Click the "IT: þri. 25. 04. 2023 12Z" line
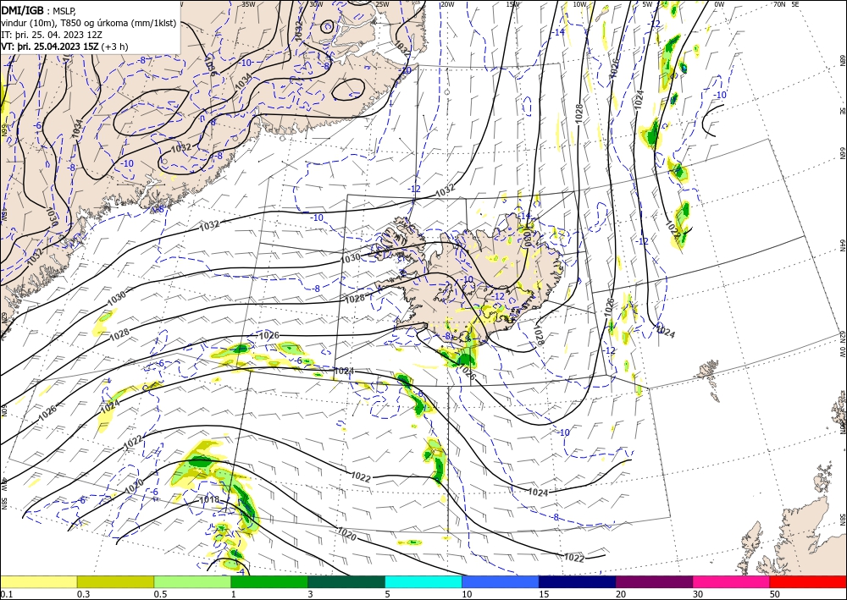The image size is (847, 600). click(50, 35)
